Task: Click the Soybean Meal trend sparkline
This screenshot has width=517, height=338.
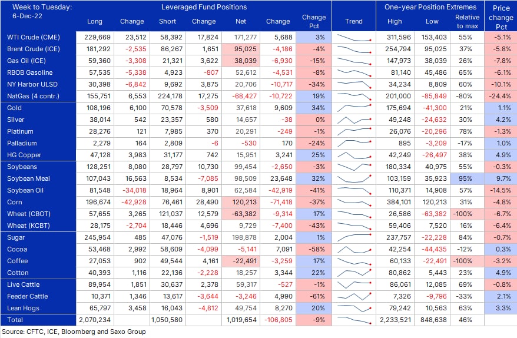Action: pos(354,179)
